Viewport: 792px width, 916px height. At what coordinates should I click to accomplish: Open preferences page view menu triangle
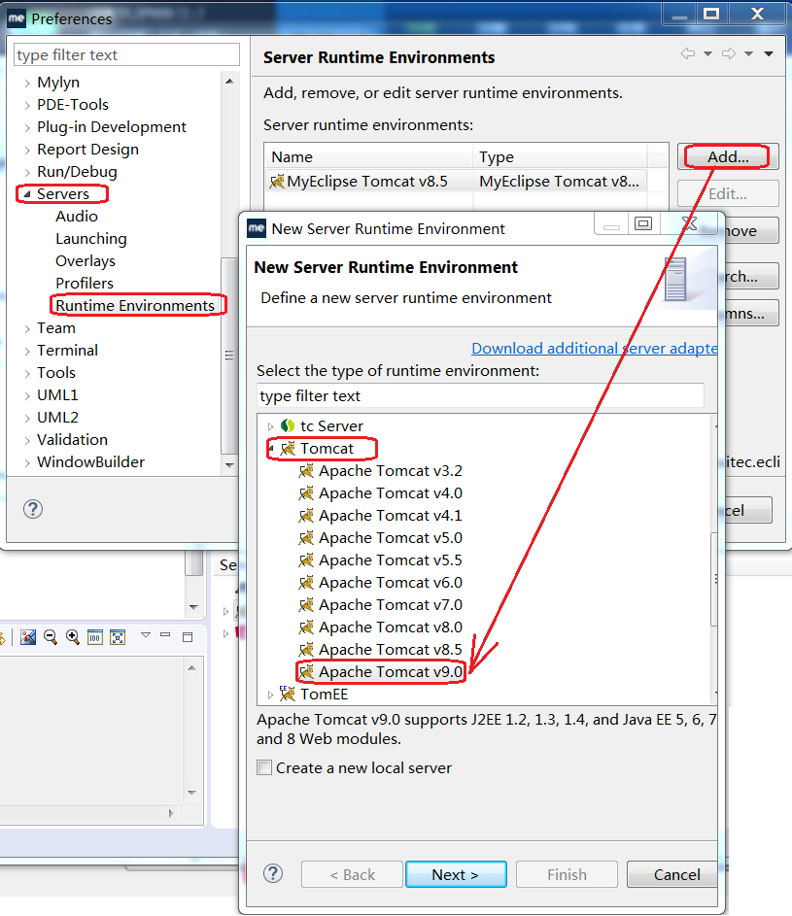(769, 53)
